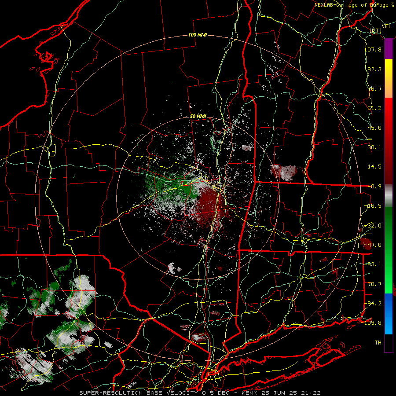The image size is (396, 396).
Task: Click the Super-Resolution Base Velocity caption
Action: pos(200,393)
